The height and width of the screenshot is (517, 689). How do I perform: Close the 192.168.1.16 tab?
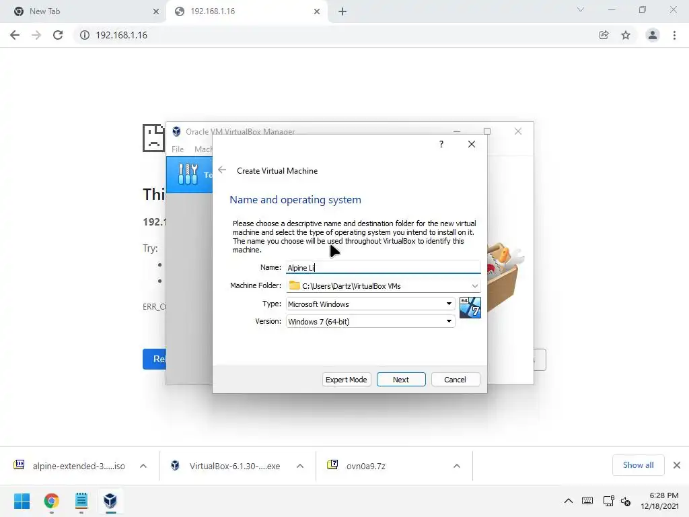(x=317, y=11)
